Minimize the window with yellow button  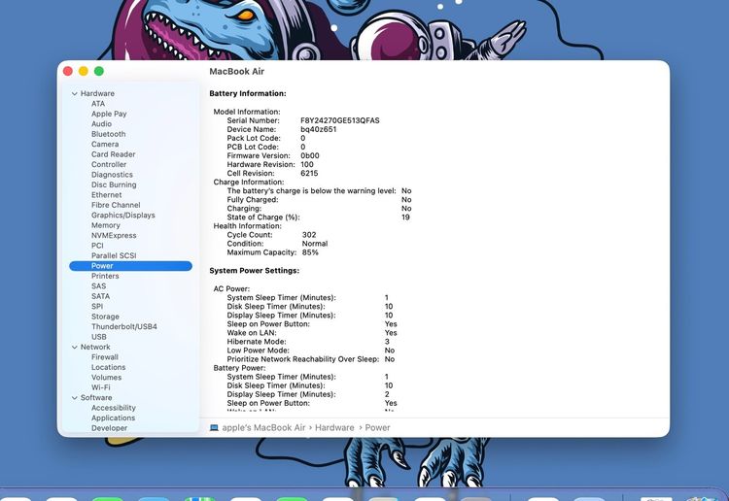[84, 71]
